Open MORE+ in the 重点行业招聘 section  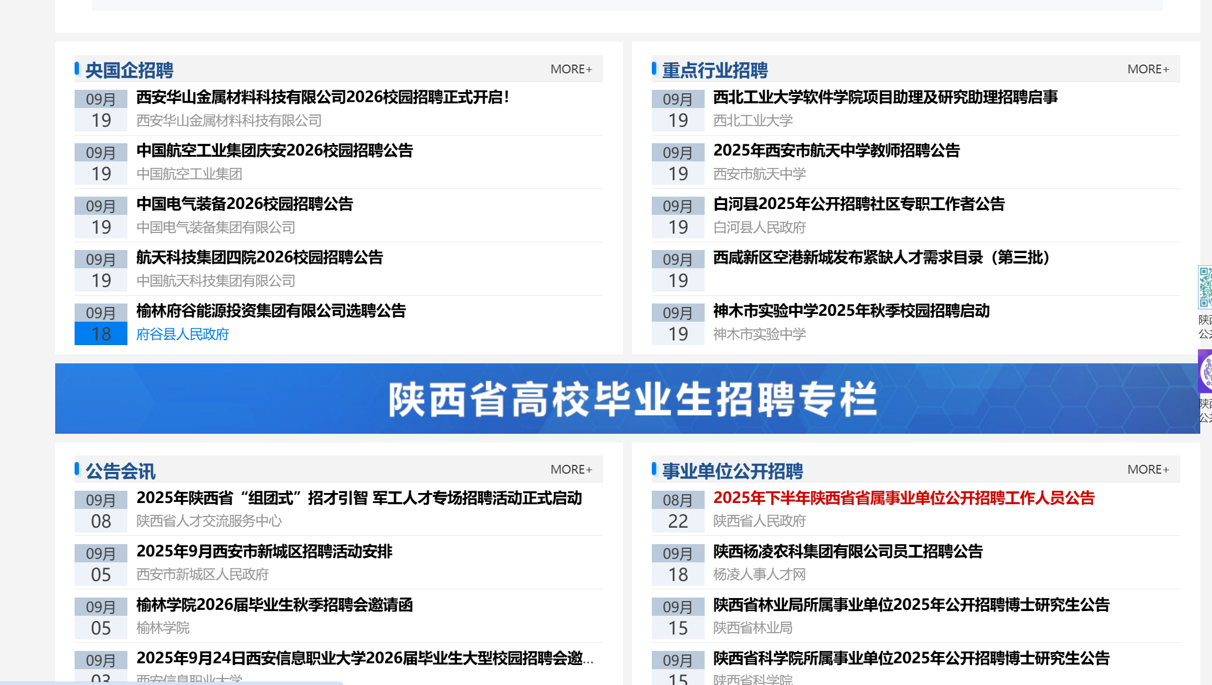click(x=1148, y=69)
